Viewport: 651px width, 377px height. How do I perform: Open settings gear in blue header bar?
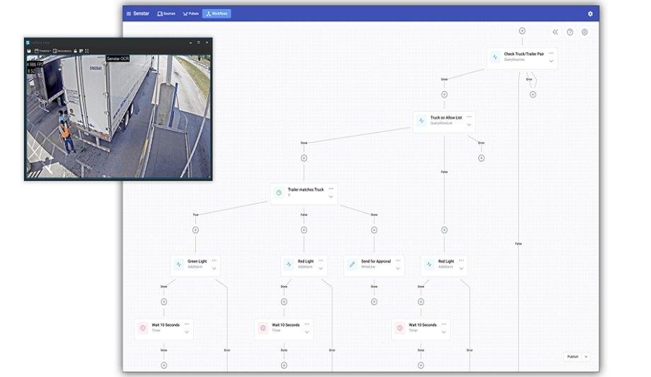[590, 13]
